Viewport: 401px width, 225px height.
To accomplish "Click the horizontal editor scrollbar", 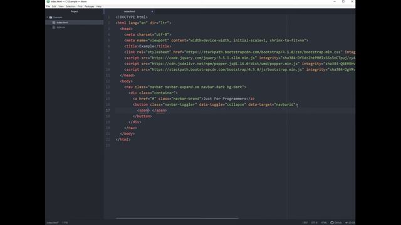I will pyautogui.click(x=177, y=218).
